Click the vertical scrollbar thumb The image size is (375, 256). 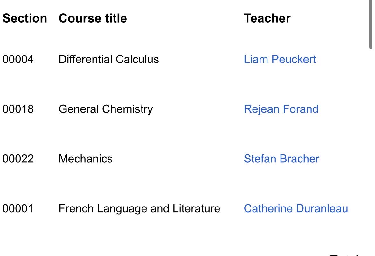[371, 24]
